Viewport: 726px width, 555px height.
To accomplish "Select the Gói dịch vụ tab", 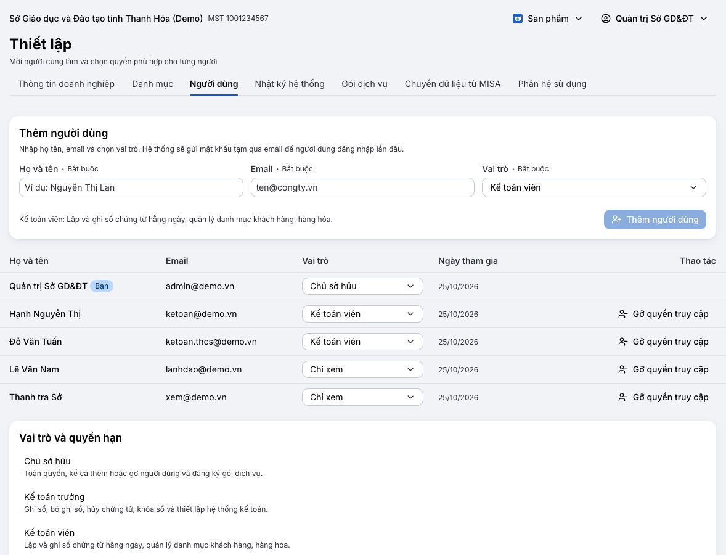I will point(364,84).
